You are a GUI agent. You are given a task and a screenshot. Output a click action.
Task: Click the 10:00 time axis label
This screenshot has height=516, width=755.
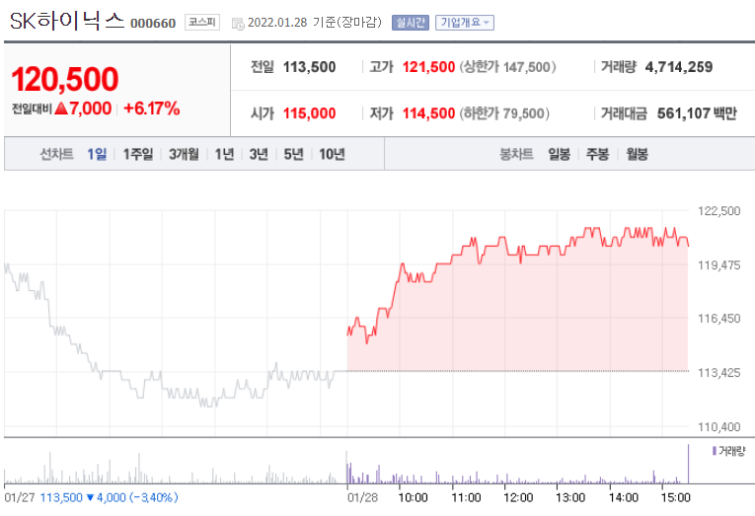tap(414, 497)
